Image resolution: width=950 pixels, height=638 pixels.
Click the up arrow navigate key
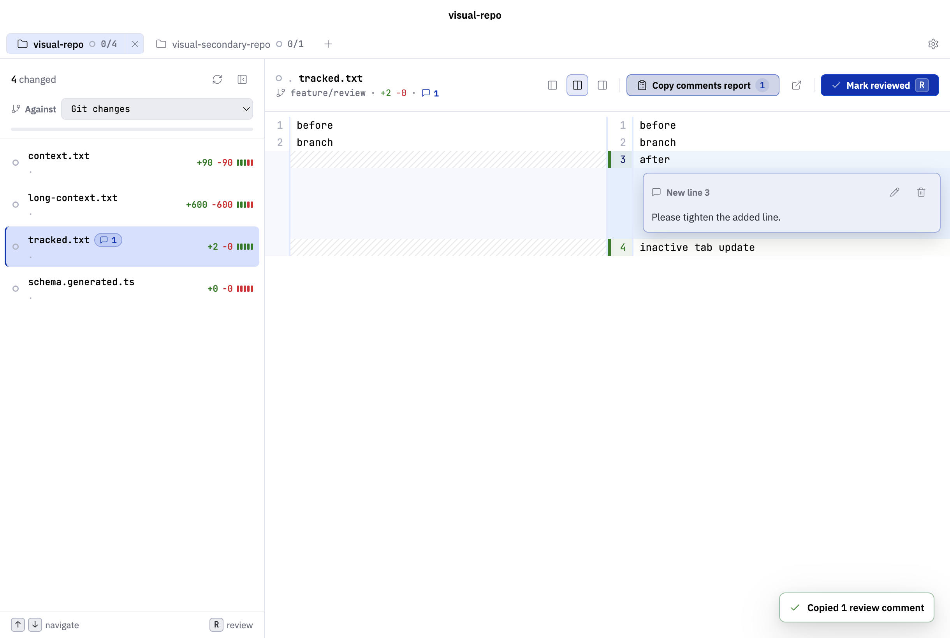click(18, 624)
